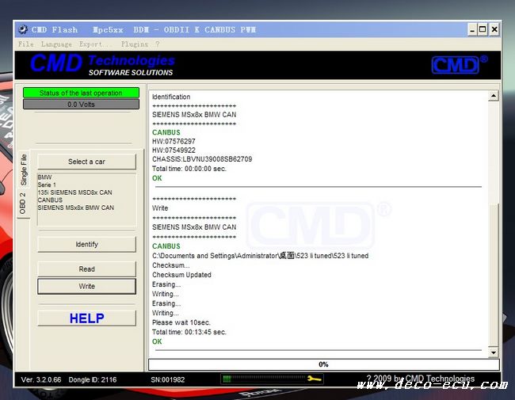Open the File menu

26,44
